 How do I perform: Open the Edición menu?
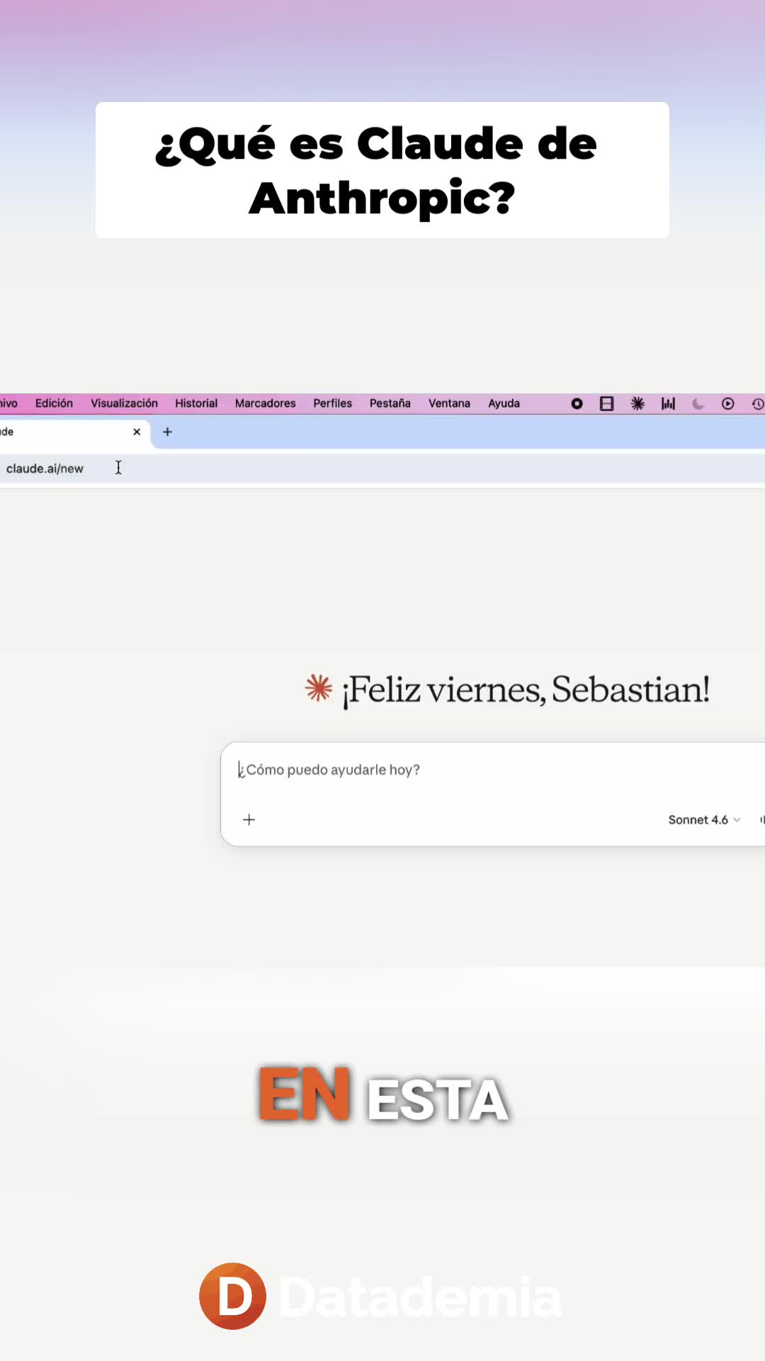(54, 403)
